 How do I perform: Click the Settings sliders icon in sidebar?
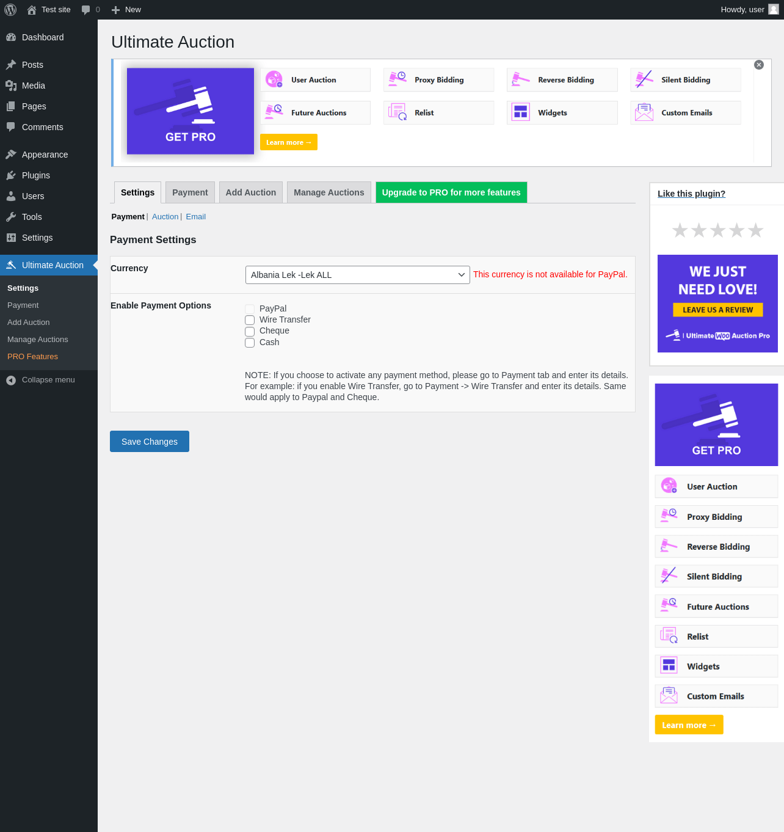[11, 238]
